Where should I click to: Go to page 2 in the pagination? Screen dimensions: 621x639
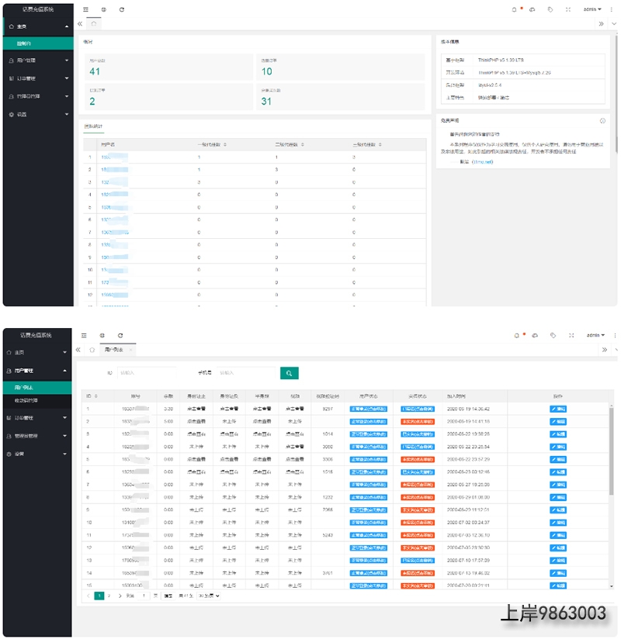pyautogui.click(x=109, y=595)
